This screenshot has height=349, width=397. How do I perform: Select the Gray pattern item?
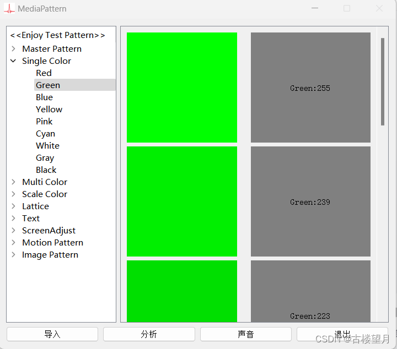pos(45,157)
